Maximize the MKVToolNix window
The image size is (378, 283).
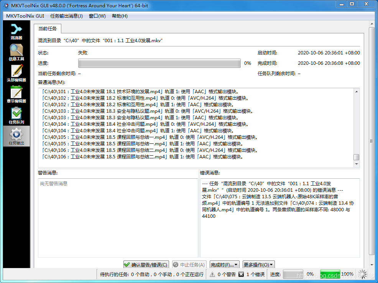[x=352, y=4]
